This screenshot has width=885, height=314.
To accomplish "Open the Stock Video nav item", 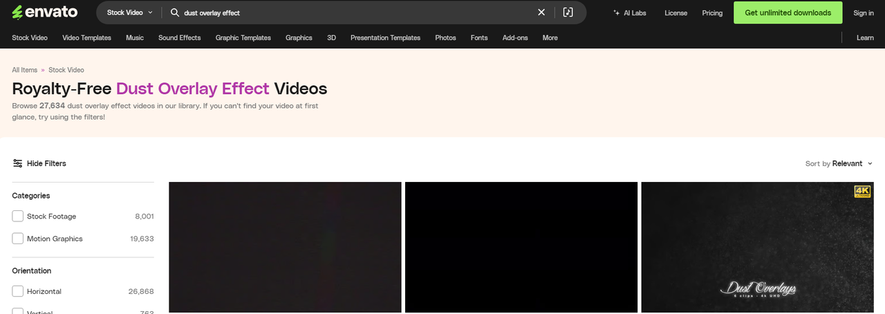I will tap(30, 38).
